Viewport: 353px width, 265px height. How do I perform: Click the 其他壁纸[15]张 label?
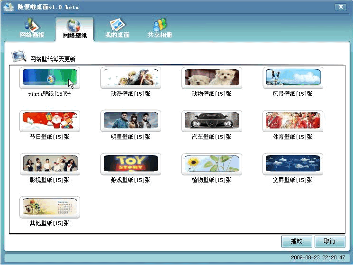(50, 223)
